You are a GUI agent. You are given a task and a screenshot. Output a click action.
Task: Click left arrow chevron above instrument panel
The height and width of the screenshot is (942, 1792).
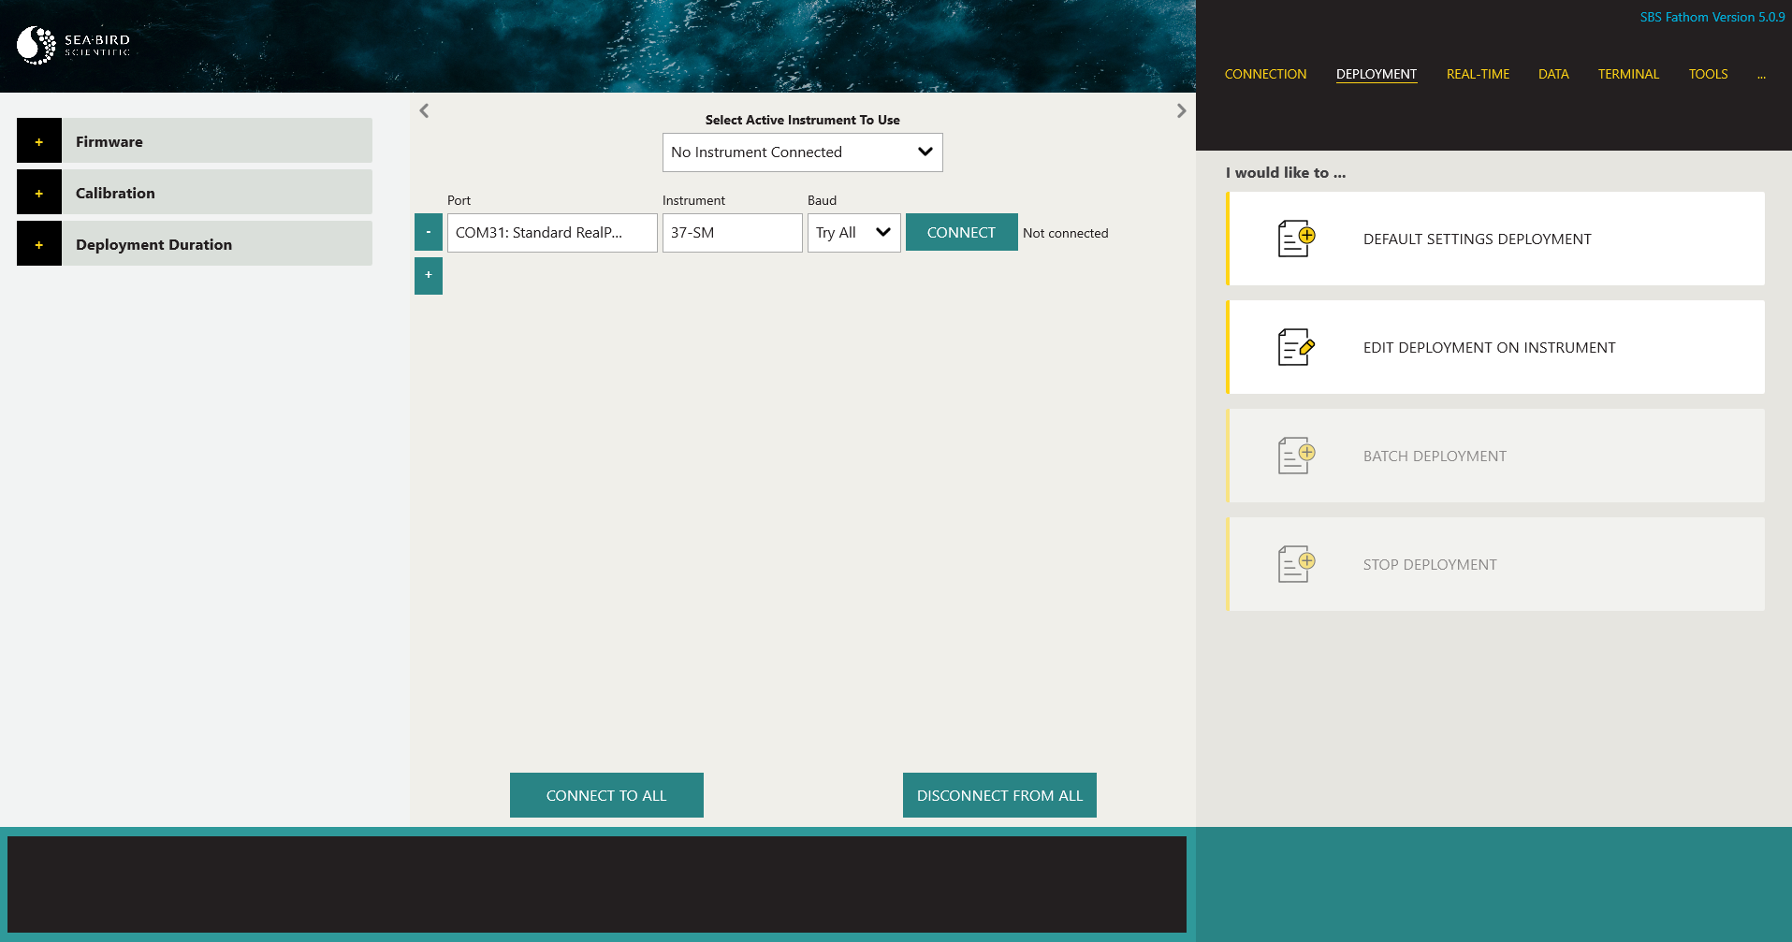pos(424,110)
